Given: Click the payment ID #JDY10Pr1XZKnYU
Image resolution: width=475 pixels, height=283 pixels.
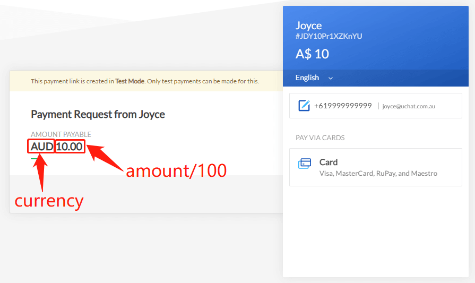Looking at the screenshot, I should tap(329, 36).
